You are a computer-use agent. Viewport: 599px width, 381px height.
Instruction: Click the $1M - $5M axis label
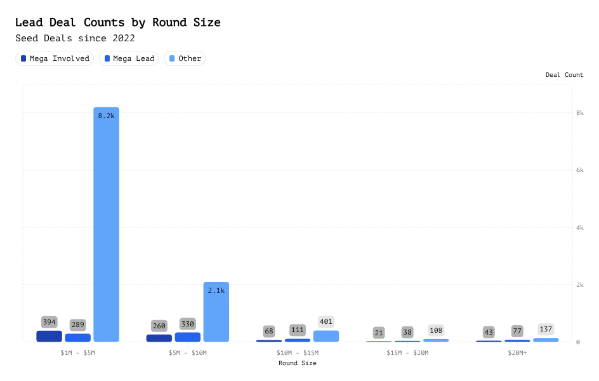77,352
